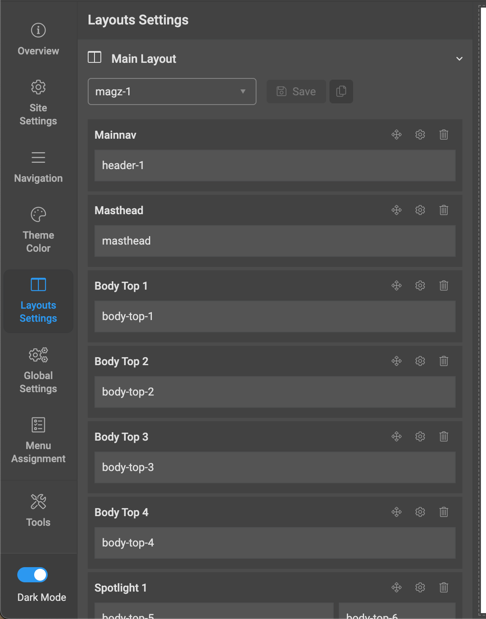Delete the Body Top 4 section
The image size is (486, 619).
[444, 512]
